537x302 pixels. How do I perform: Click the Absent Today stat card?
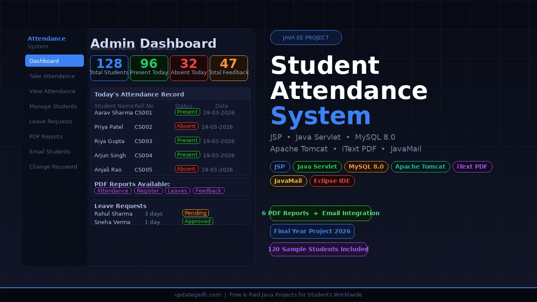click(x=189, y=68)
